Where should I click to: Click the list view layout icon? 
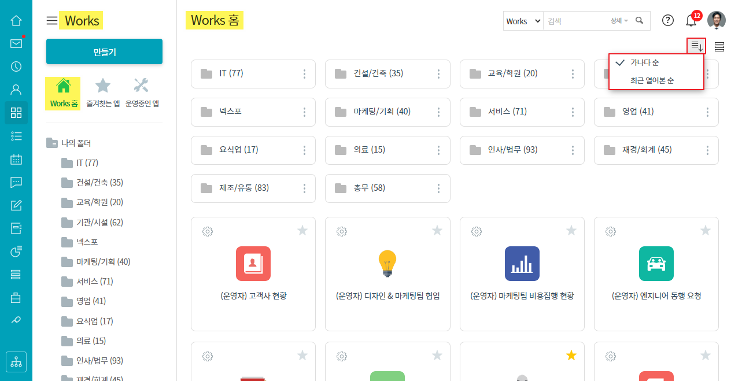click(719, 47)
